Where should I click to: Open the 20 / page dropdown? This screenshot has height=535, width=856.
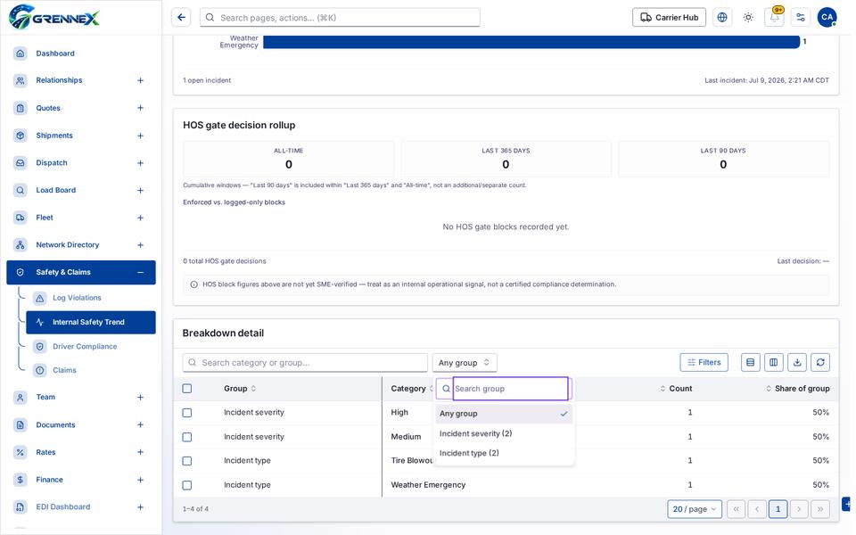tap(695, 509)
